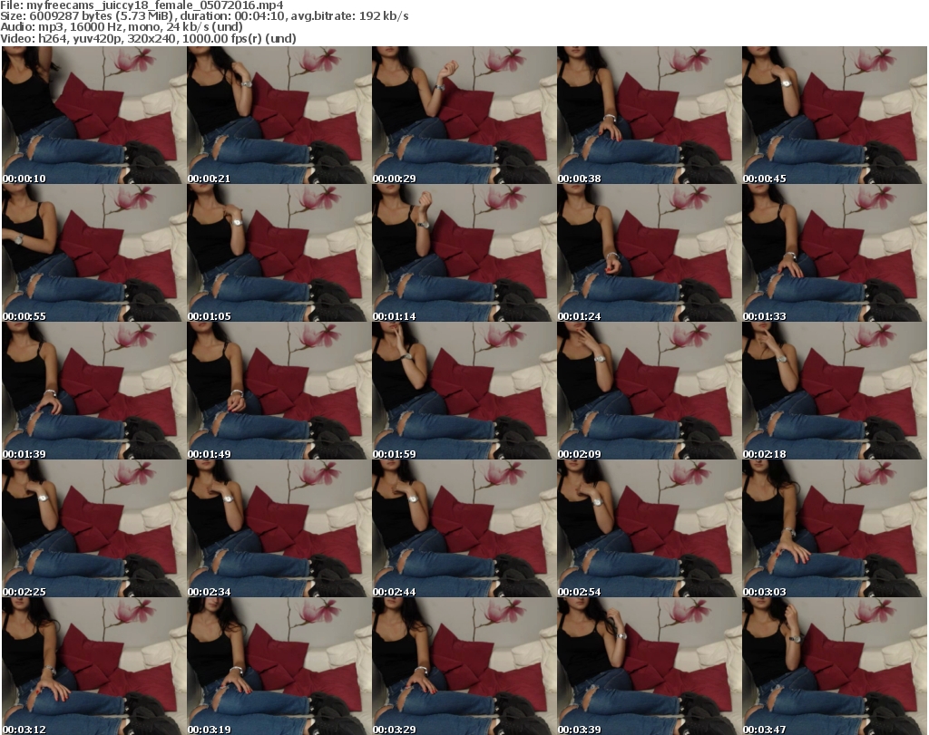Image resolution: width=929 pixels, height=735 pixels.
Task: Pick the frame stamped 00:01:49
Action: click(279, 391)
